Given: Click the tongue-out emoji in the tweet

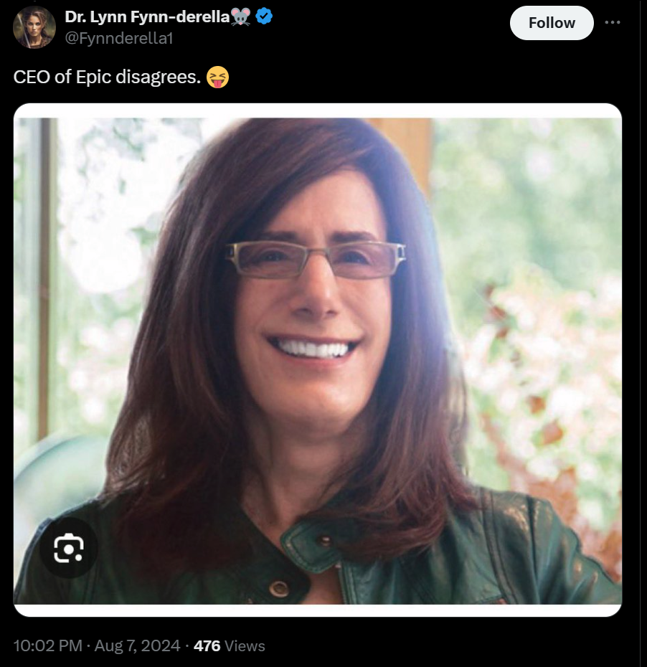Looking at the screenshot, I should click(x=217, y=77).
